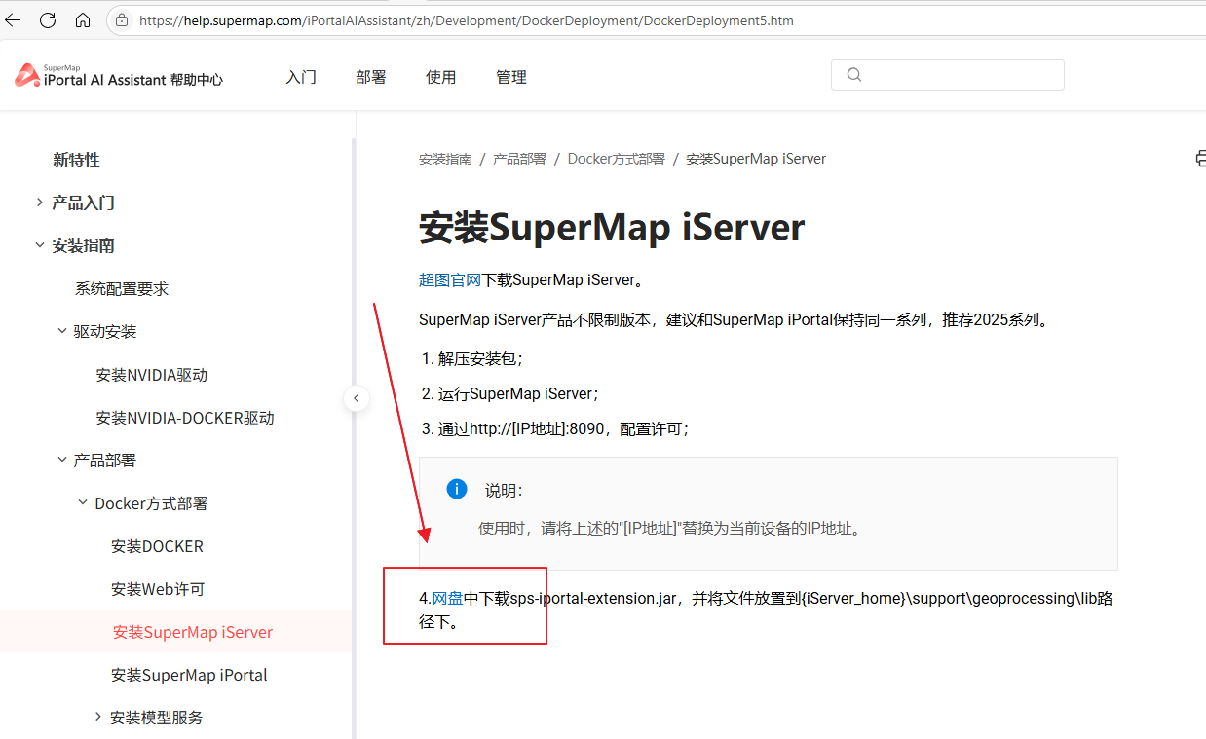This screenshot has width=1206, height=739.
Task: Collapse the sidebar with the round arrow button
Action: coord(357,397)
